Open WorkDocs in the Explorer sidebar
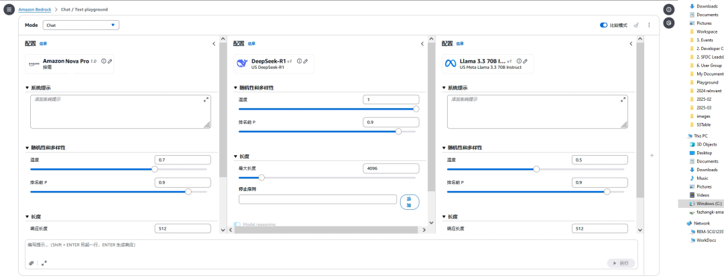Viewport: 724px width, 278px height. [702, 241]
